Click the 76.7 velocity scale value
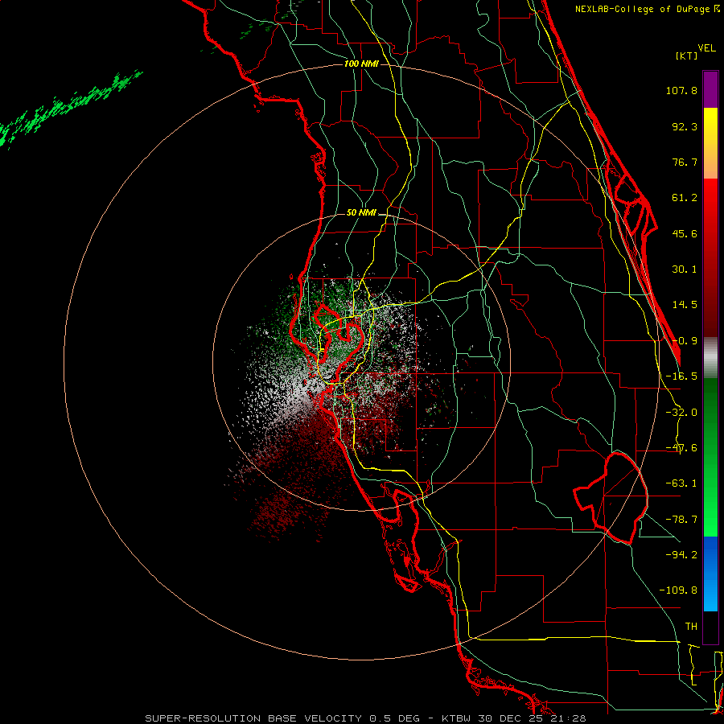 tap(685, 162)
